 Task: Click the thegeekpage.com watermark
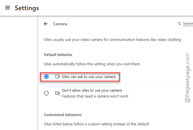(187, 78)
